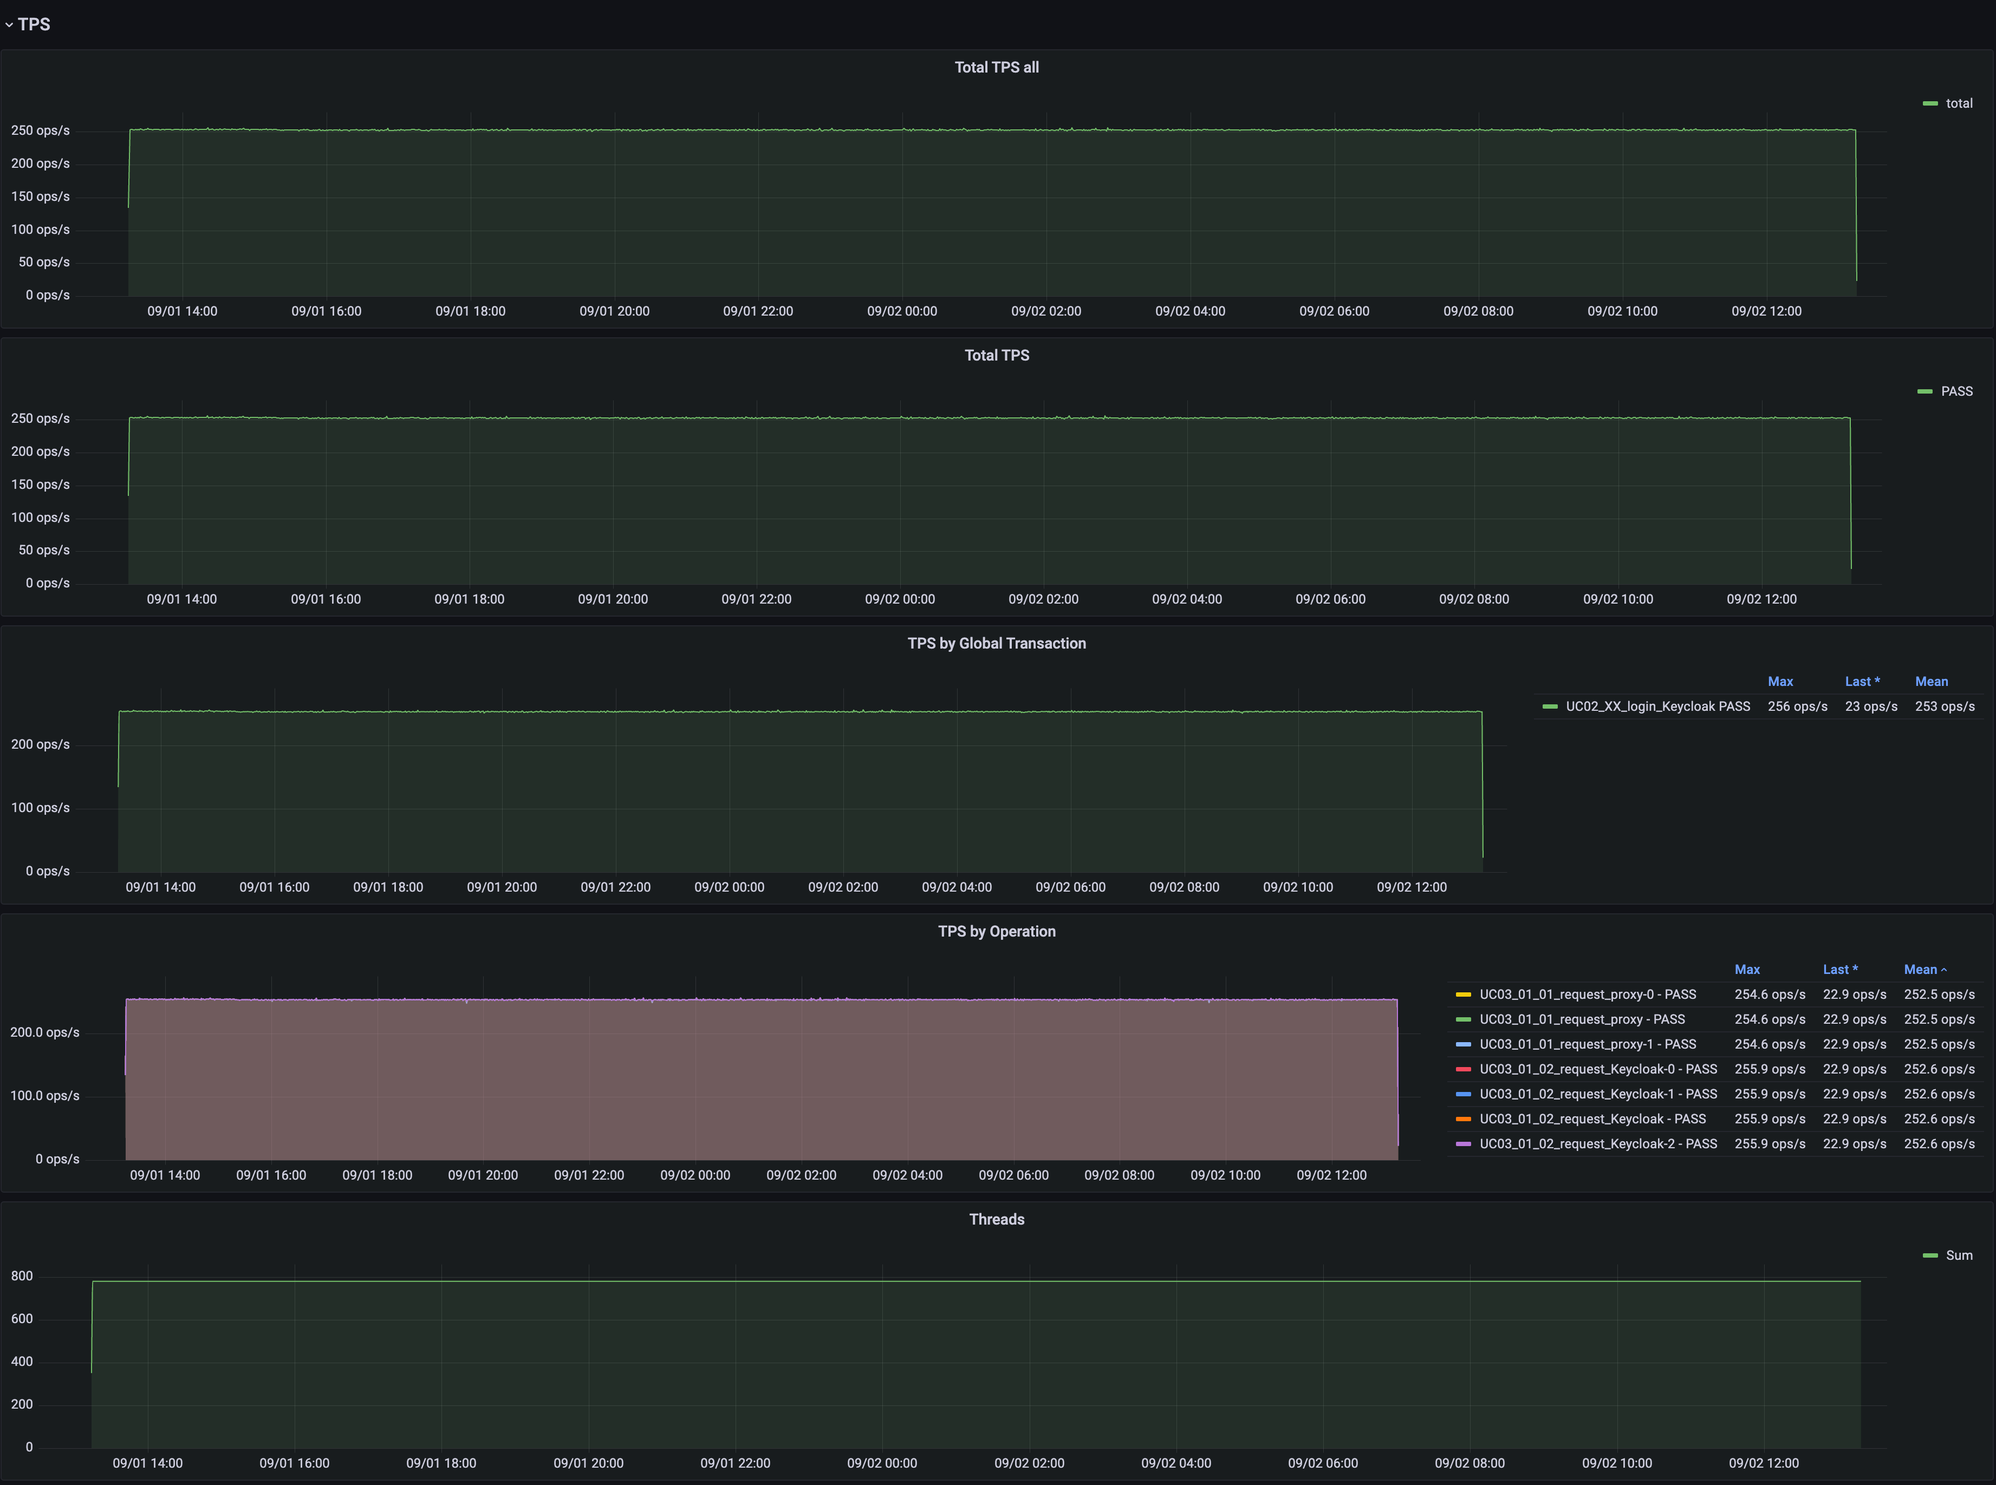The image size is (1996, 1485).
Task: Click '252.6 ops/s' Mean for request_Keycloak-0 row
Action: point(1939,1069)
